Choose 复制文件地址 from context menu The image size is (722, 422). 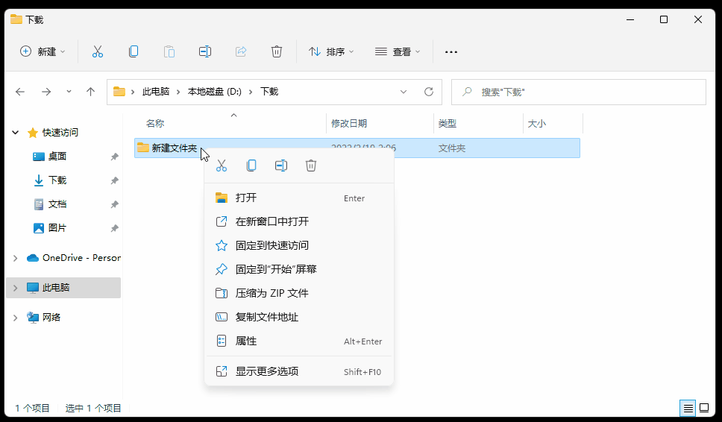click(299, 318)
